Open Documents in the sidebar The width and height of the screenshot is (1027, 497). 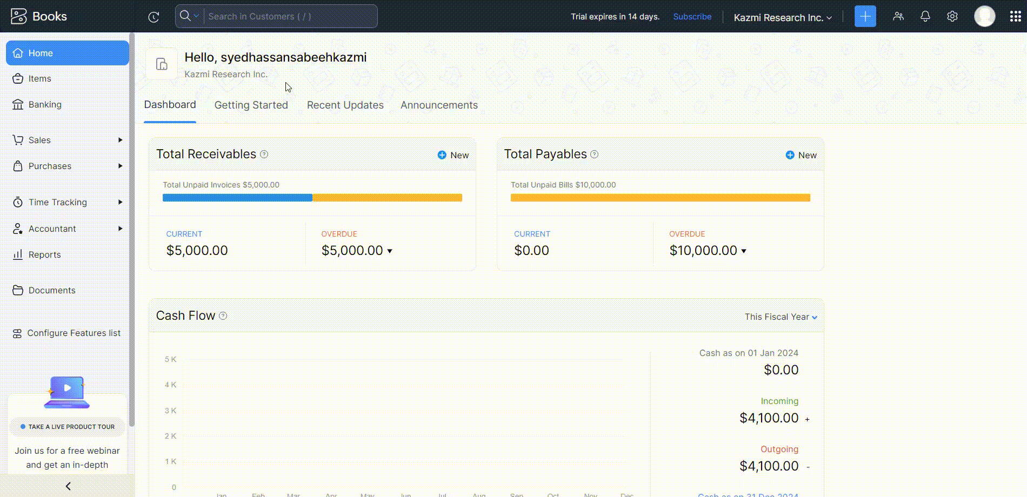(68, 290)
